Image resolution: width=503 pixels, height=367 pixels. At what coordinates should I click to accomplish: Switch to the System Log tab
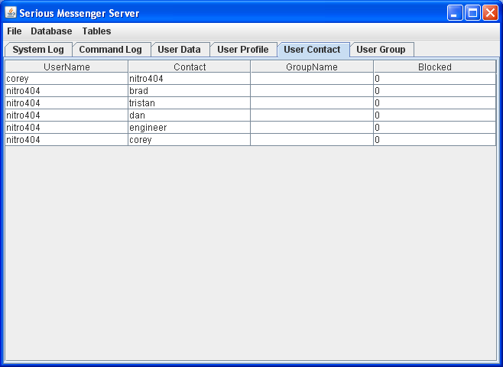(x=38, y=50)
